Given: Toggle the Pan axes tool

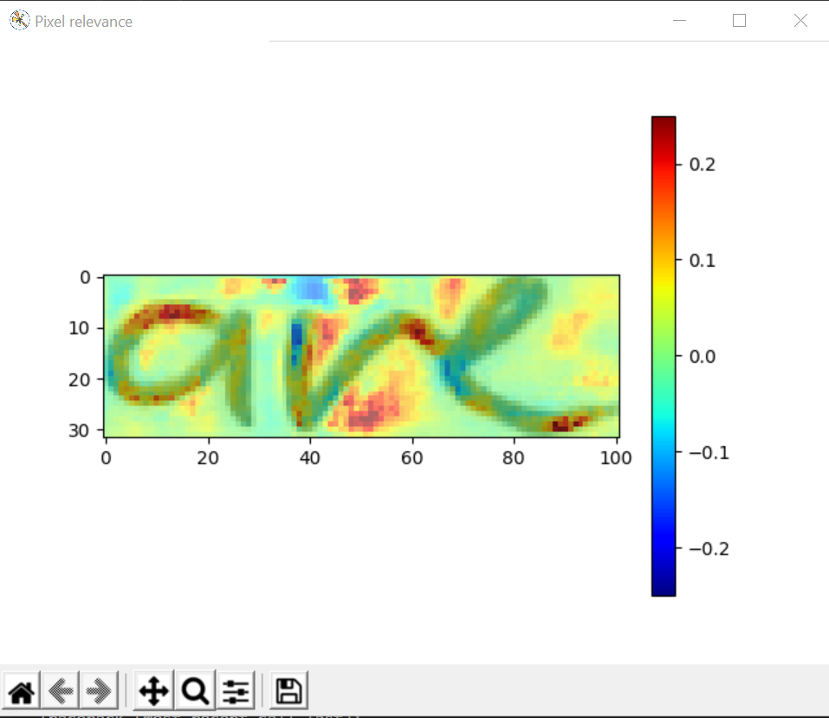Looking at the screenshot, I should point(153,690).
